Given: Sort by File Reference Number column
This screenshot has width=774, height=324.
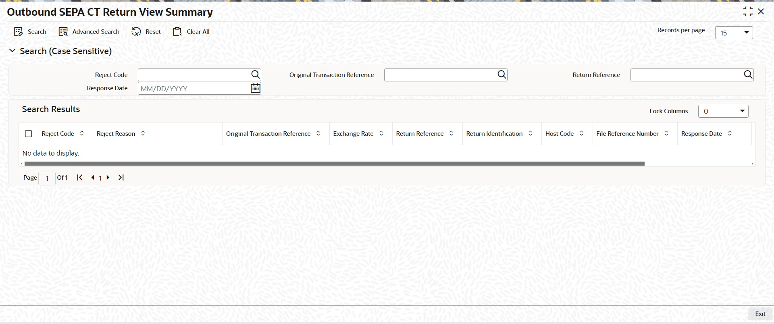Looking at the screenshot, I should coord(666,133).
